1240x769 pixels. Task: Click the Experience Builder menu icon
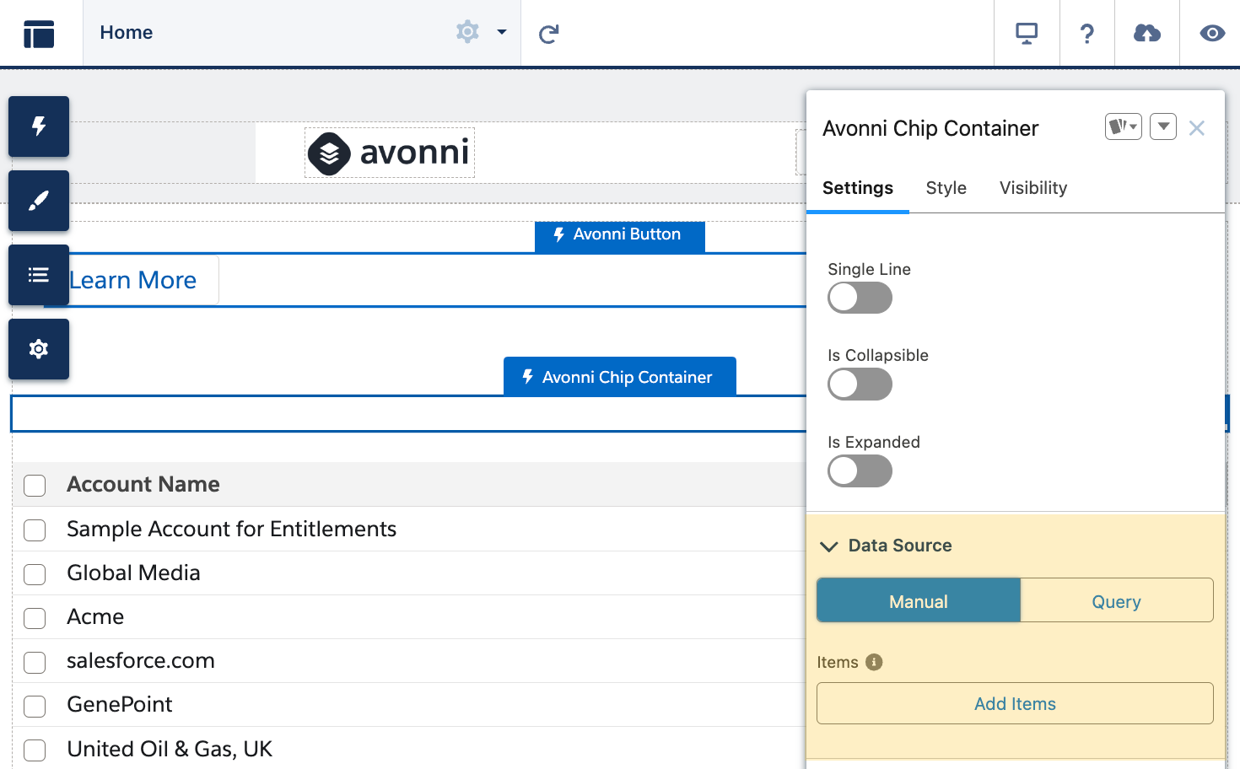tap(39, 34)
